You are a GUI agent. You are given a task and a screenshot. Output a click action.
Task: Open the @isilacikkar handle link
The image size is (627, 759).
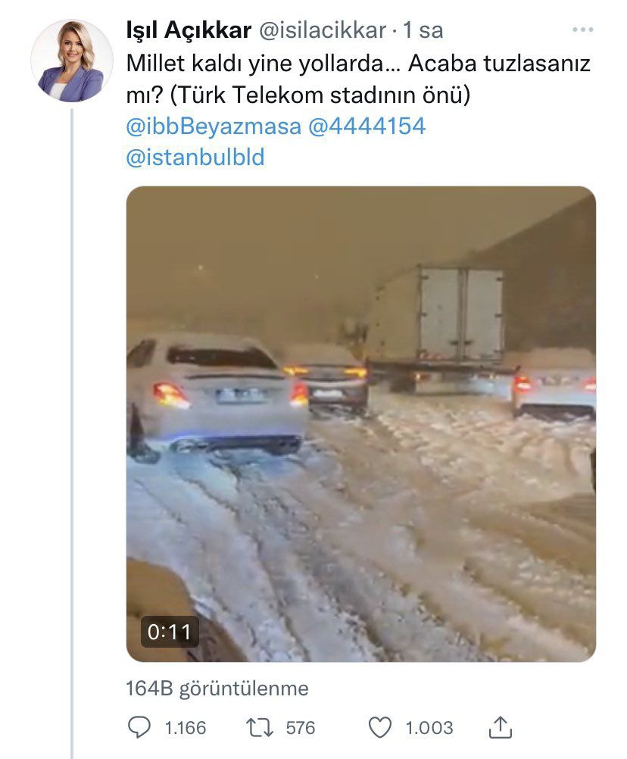pos(323,30)
